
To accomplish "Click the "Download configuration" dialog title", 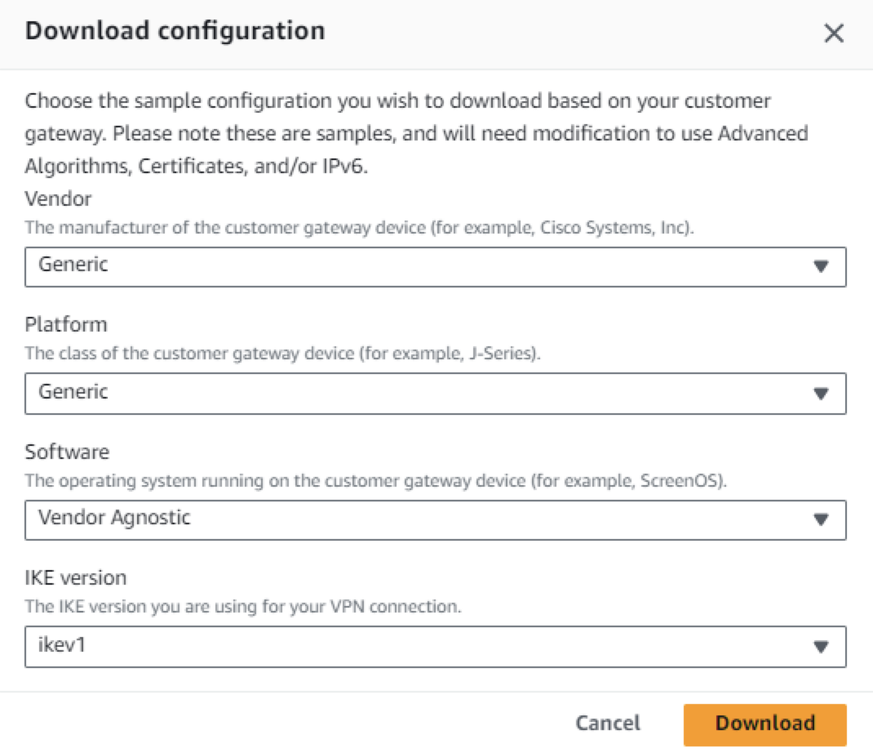I will pyautogui.click(x=175, y=32).
